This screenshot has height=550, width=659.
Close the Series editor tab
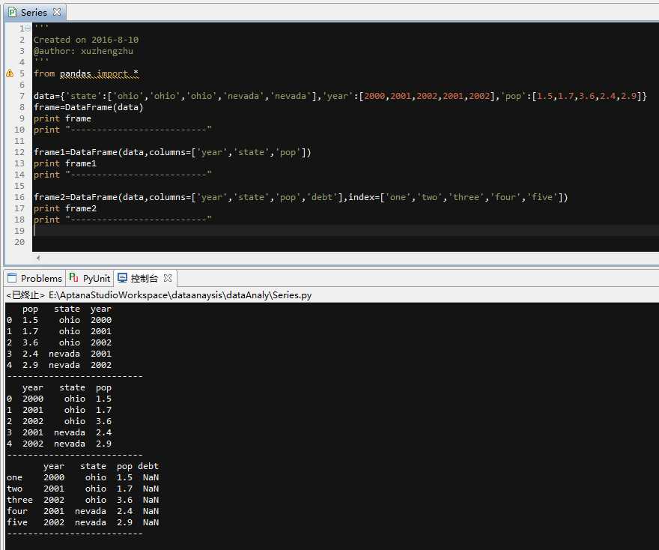57,12
